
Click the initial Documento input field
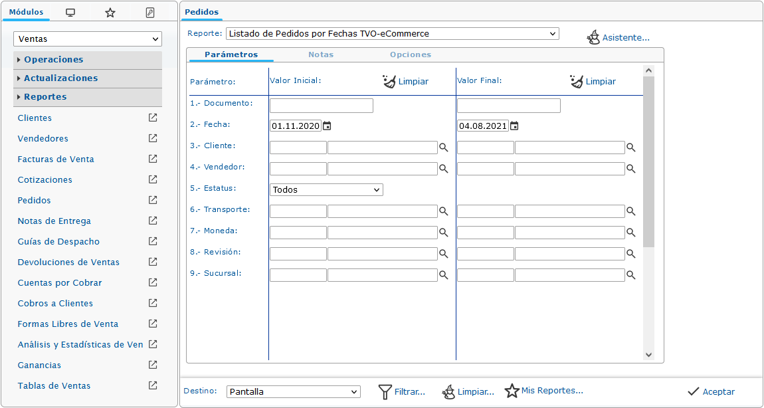point(322,106)
